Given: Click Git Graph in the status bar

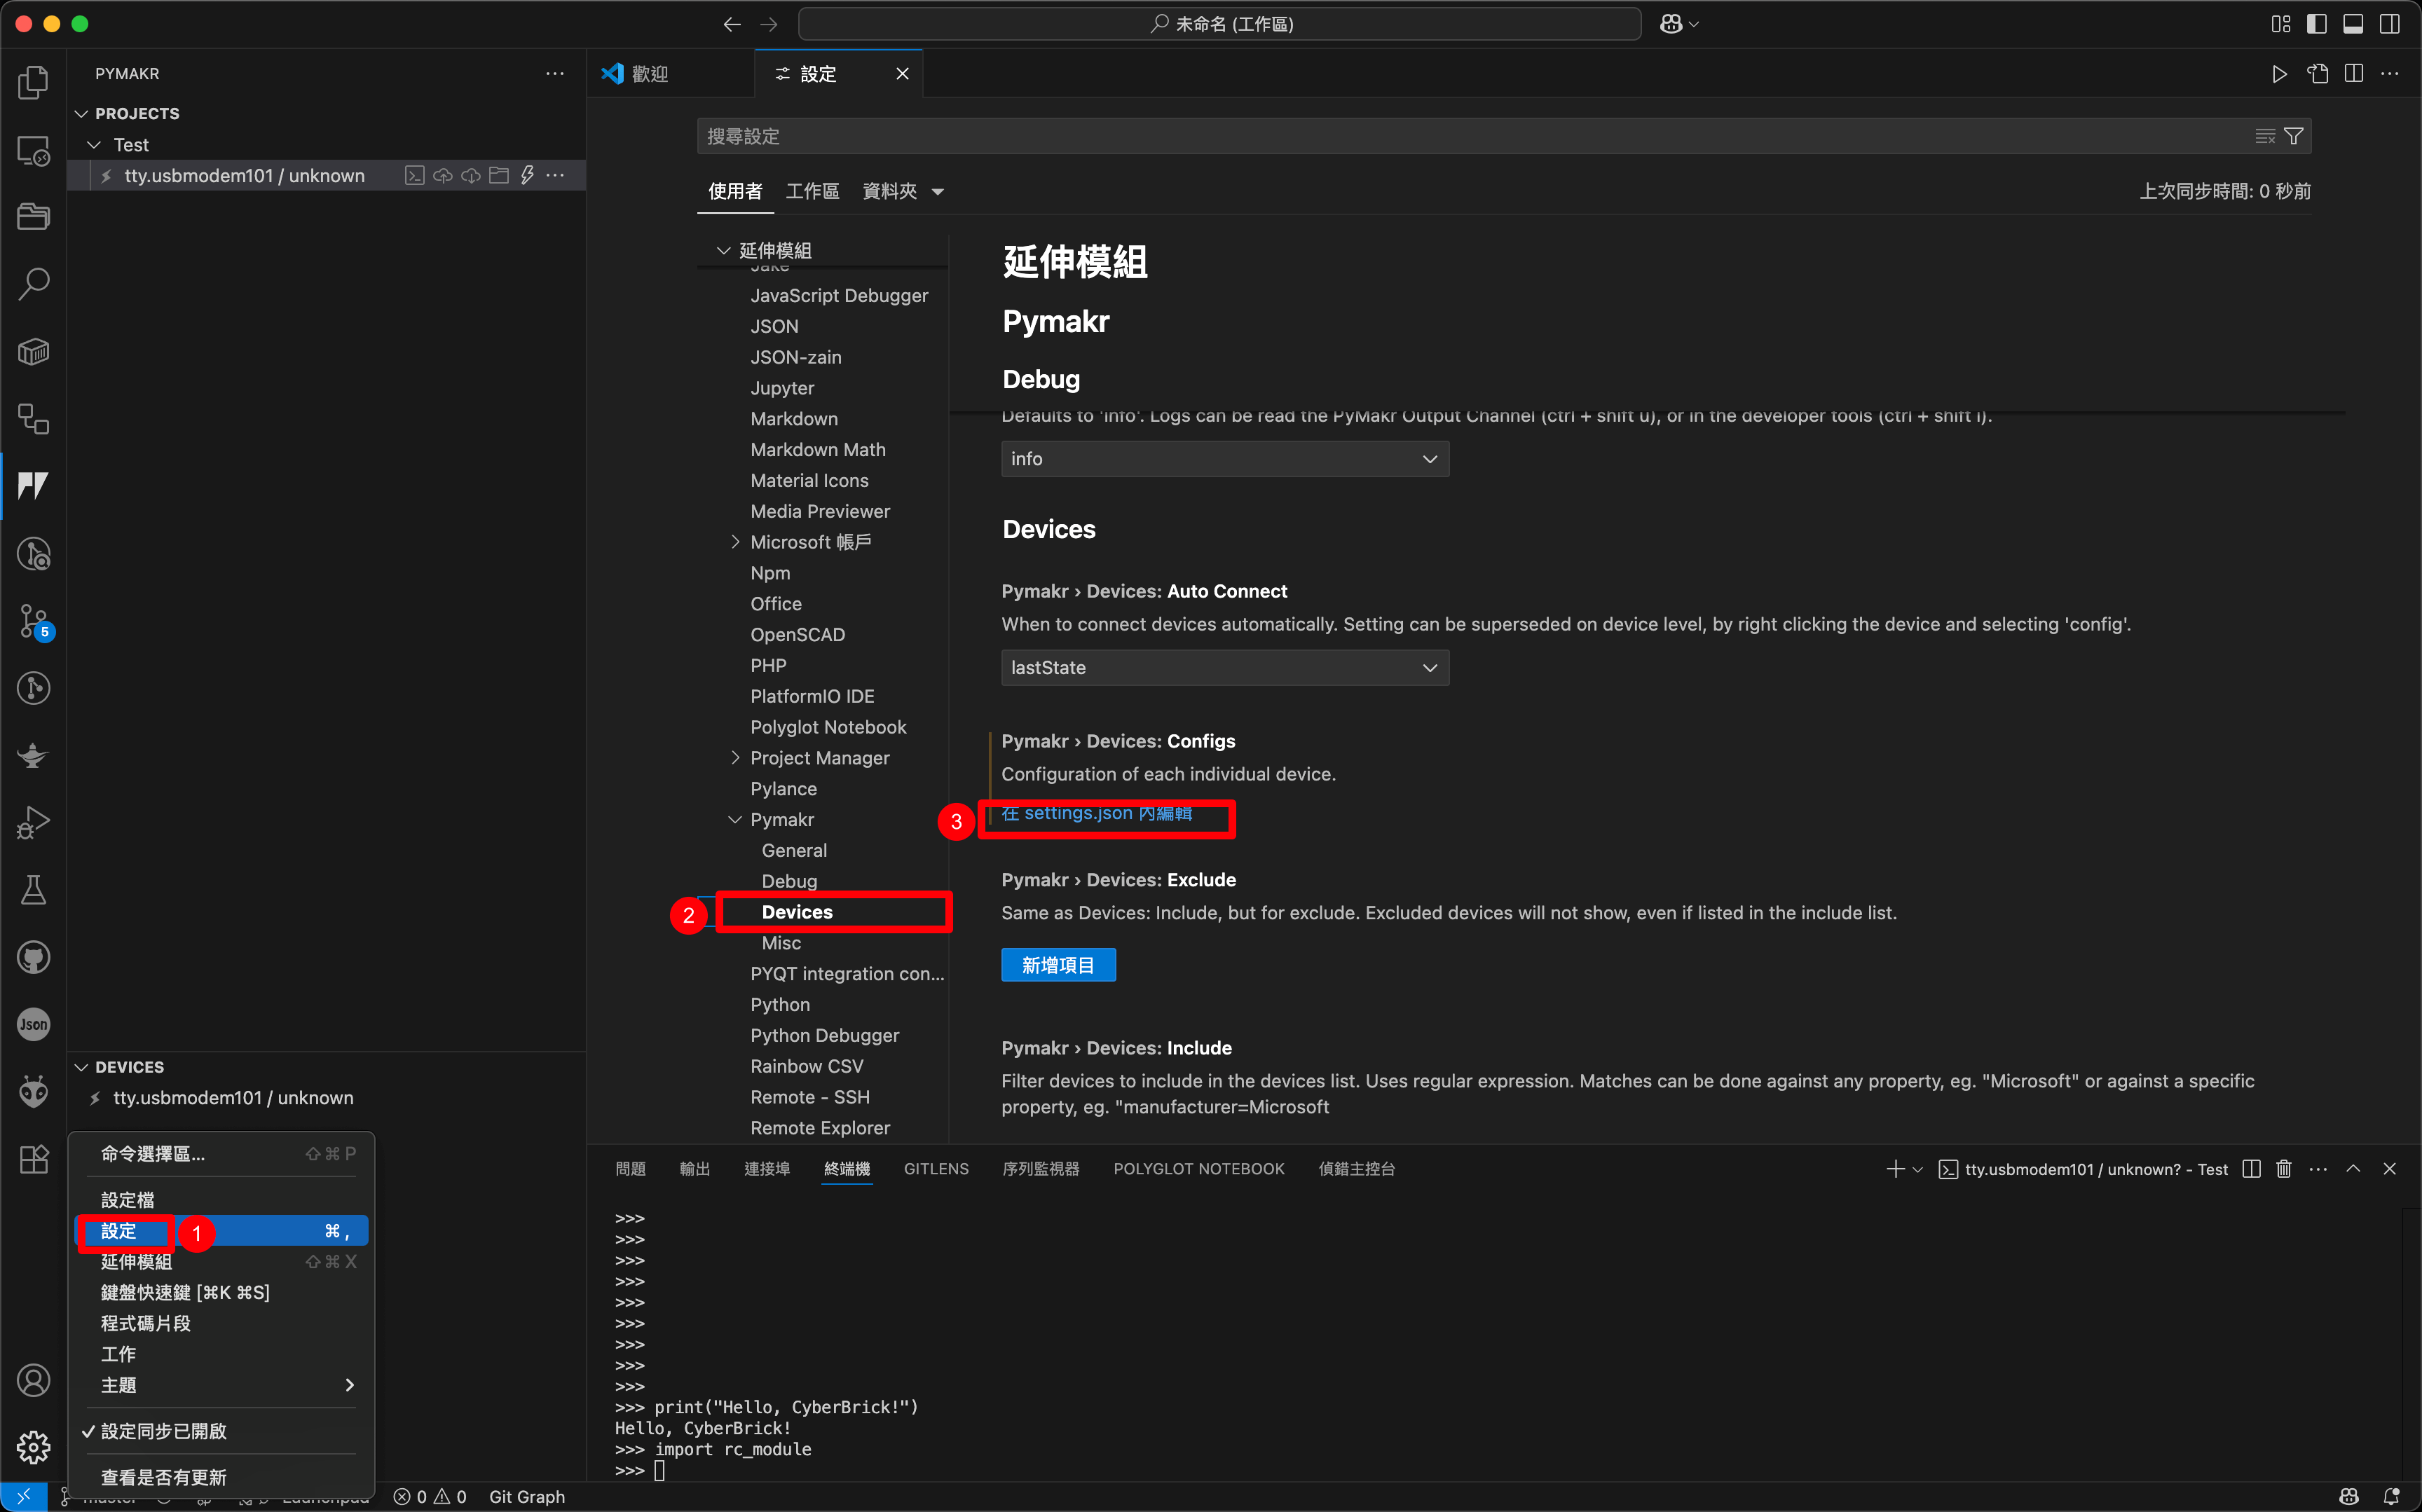Looking at the screenshot, I should click(527, 1497).
